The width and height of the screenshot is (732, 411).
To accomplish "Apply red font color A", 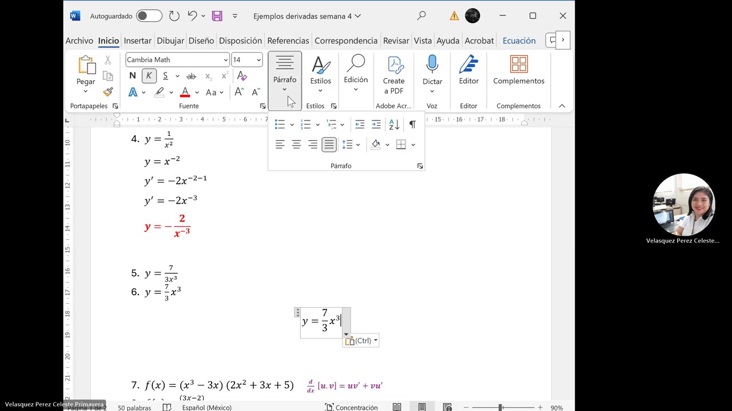I will (x=185, y=92).
